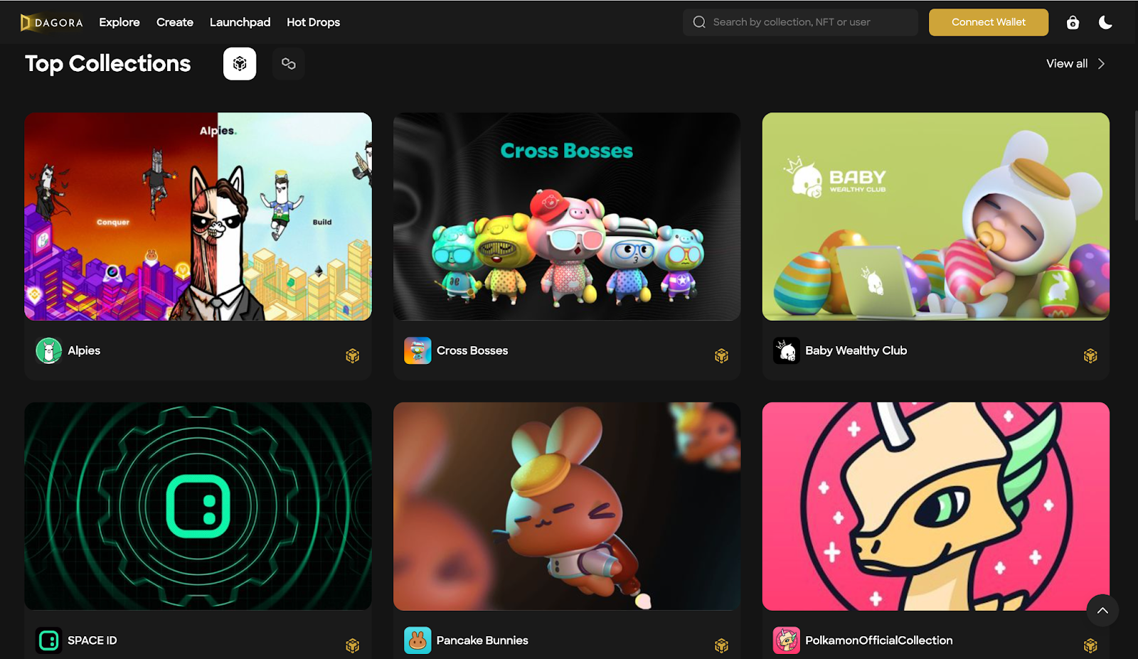Open the Create page
Screen dimensions: 1138x659
click(x=175, y=22)
